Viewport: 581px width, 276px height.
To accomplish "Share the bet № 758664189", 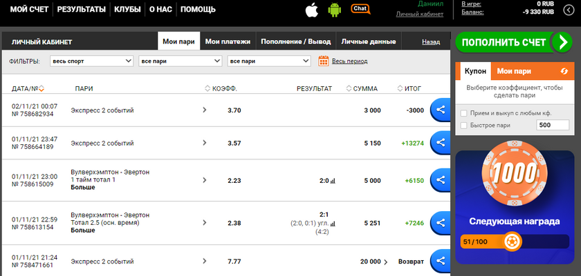I will (439, 143).
